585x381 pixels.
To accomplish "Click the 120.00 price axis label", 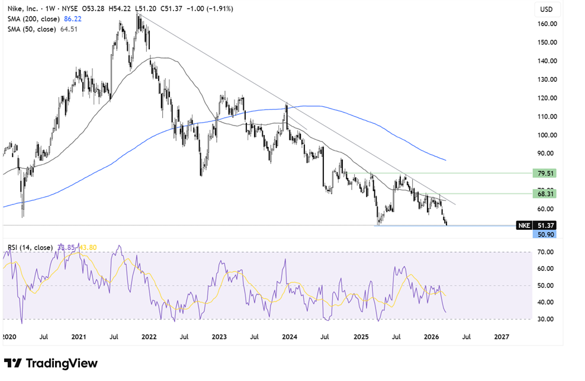I will [547, 98].
